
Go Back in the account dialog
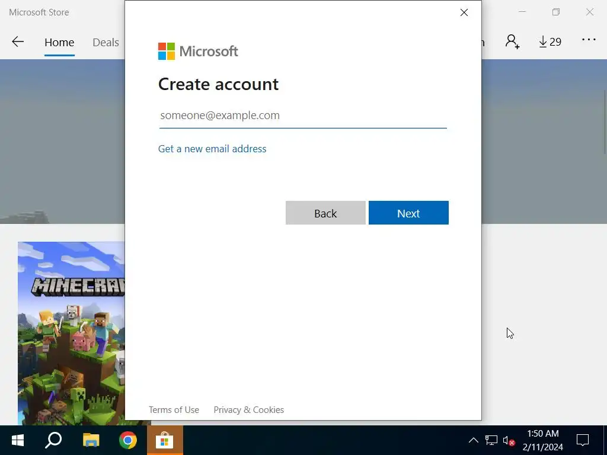(325, 213)
